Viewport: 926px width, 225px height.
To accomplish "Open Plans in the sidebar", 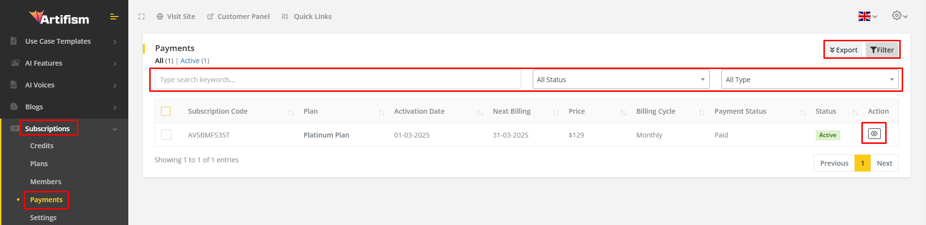I will click(39, 164).
